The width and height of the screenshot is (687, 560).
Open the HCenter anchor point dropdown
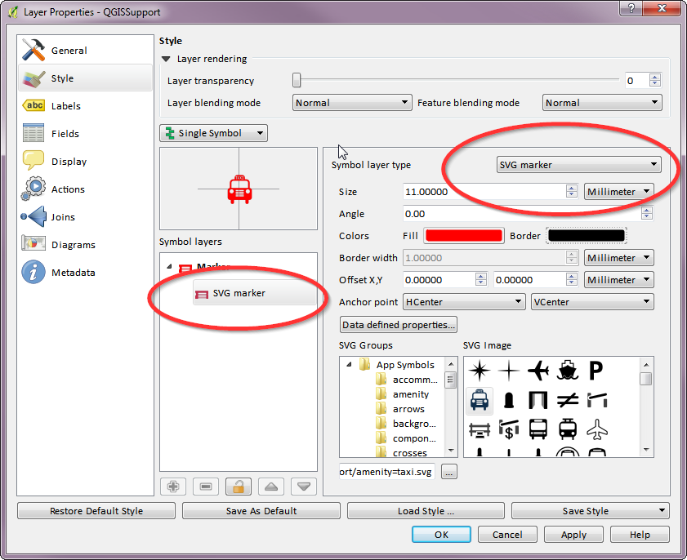click(x=464, y=302)
